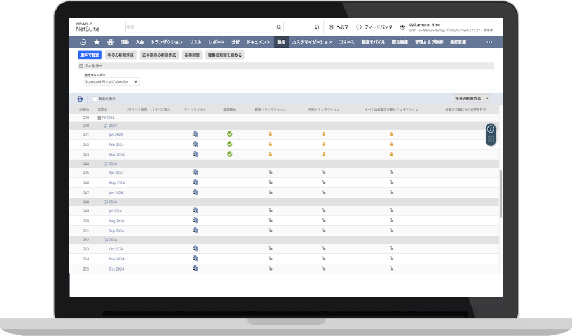Open the レポート menu
The height and width of the screenshot is (336, 572).
pyautogui.click(x=216, y=42)
